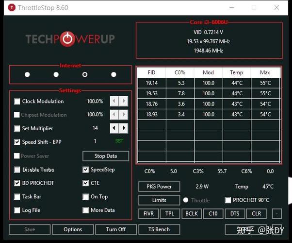Enable the PROCHOT 90°C checkbox
Viewport: 292px width, 243px height.
click(x=228, y=200)
